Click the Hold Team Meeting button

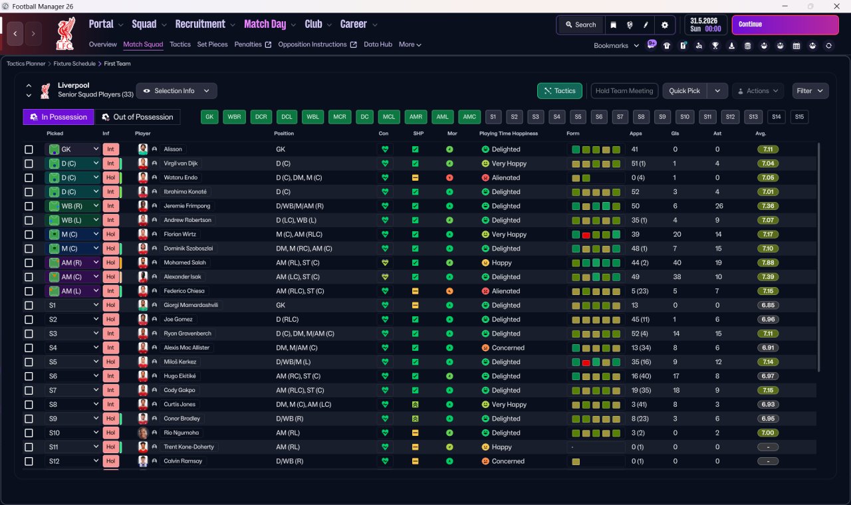point(624,91)
